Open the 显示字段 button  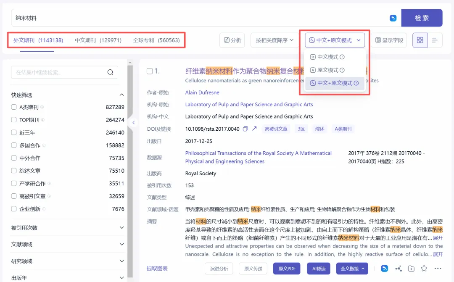coord(389,40)
